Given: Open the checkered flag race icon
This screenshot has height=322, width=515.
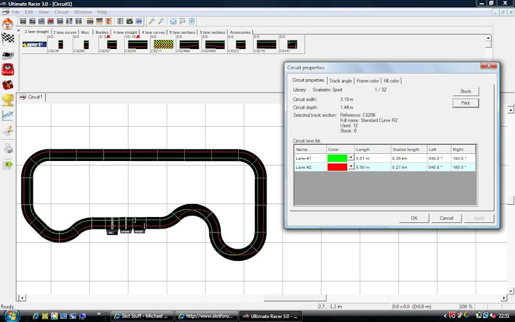Looking at the screenshot, I should 8,39.
